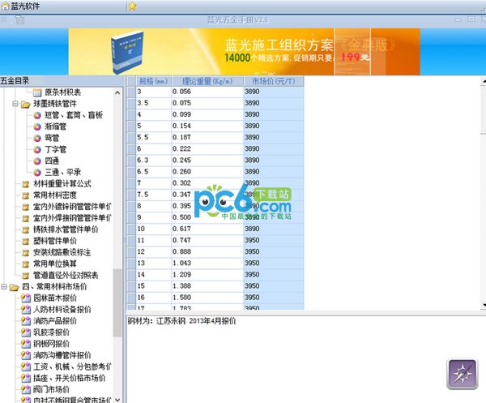Click the 钢板网报价 icon
The width and height of the screenshot is (486, 403).
click(x=26, y=344)
